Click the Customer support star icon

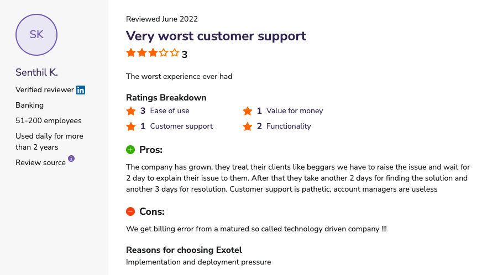(131, 126)
